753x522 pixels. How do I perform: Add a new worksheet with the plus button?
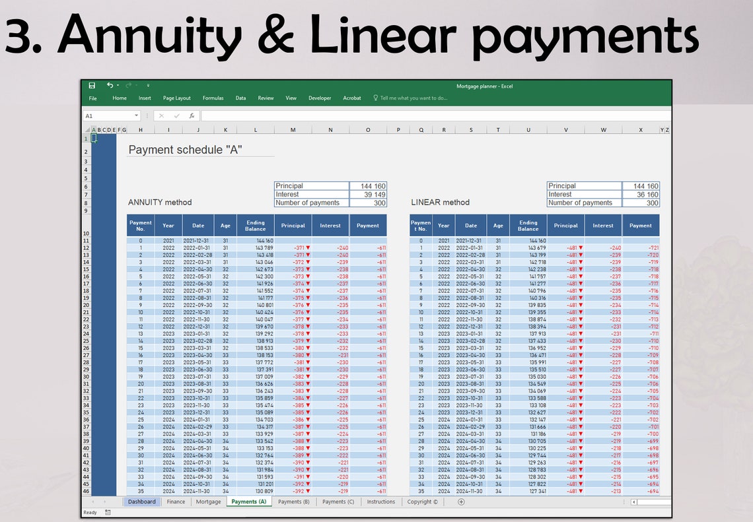[x=460, y=502]
